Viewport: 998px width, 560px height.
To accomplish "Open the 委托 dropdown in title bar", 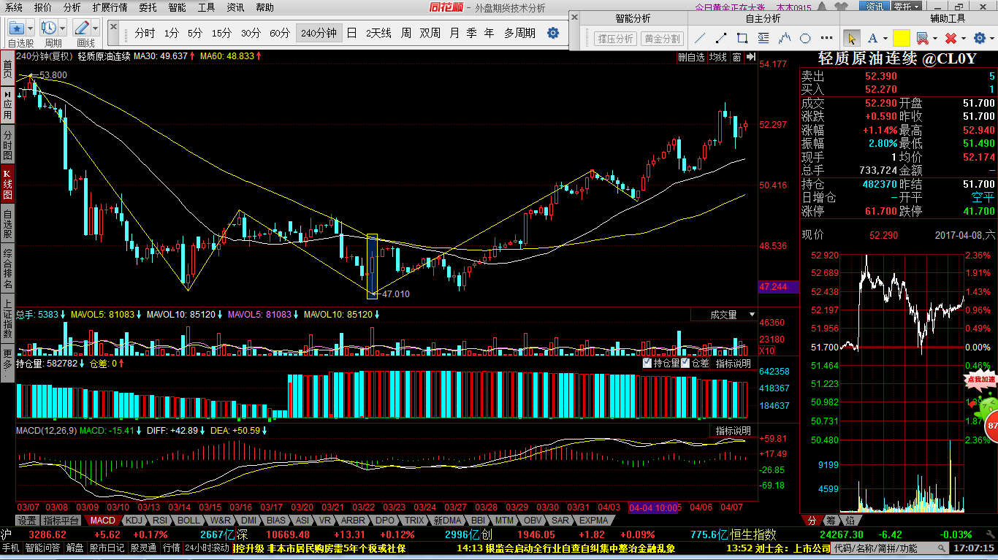I will pyautogui.click(x=907, y=7).
